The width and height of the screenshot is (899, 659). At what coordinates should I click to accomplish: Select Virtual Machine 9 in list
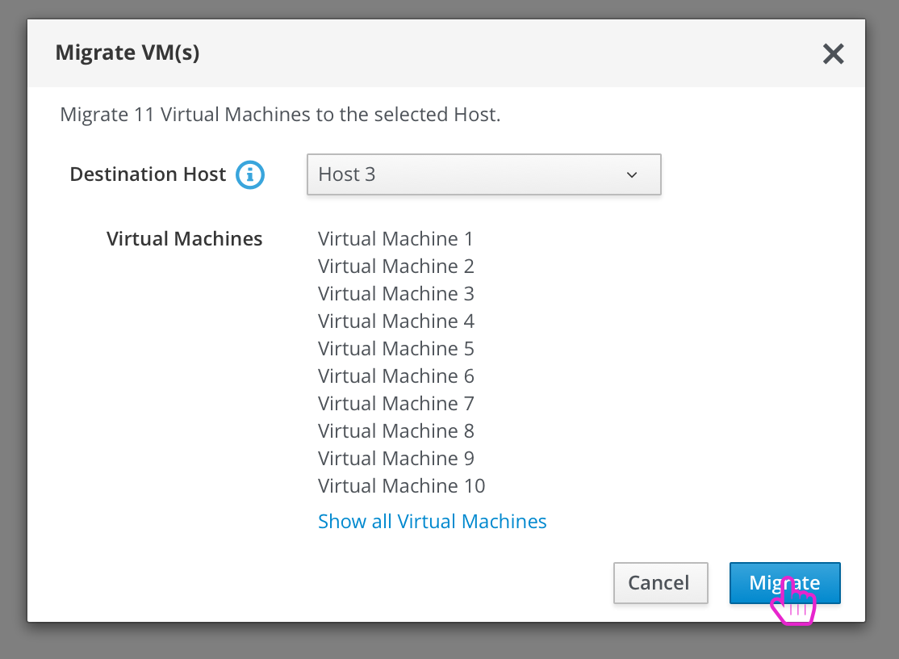click(396, 459)
